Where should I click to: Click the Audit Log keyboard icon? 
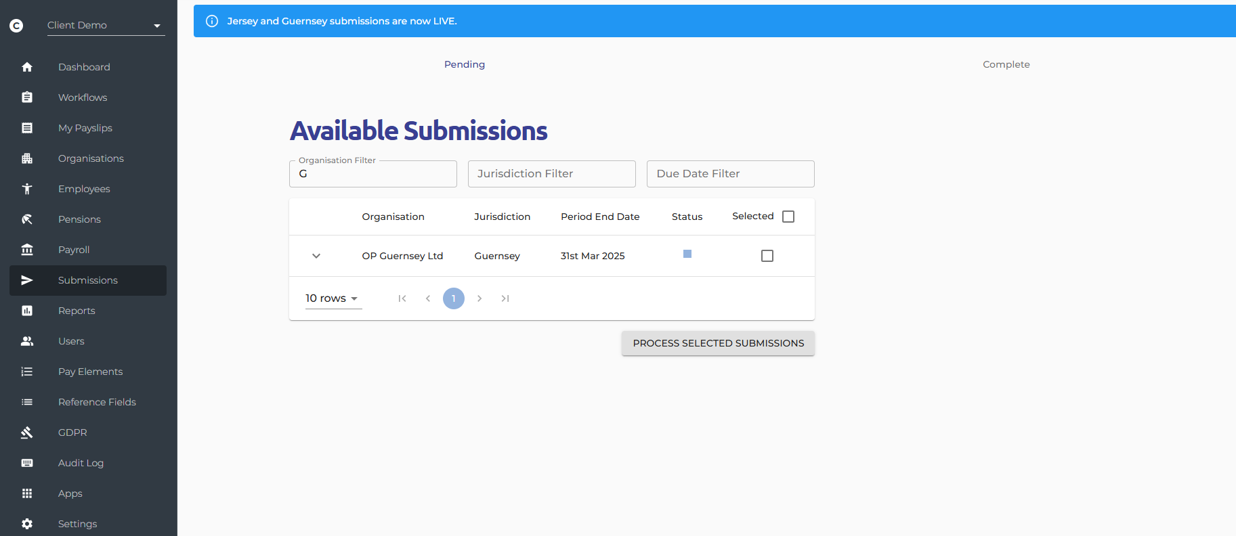27,463
